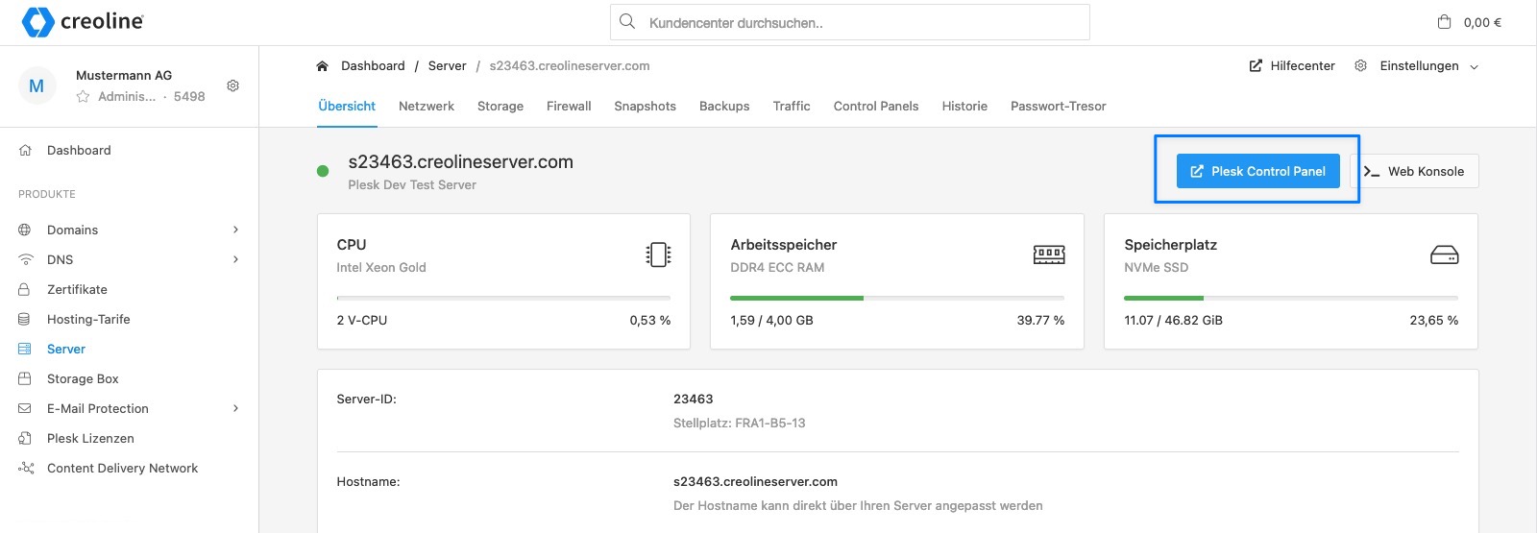Click the Hilfecenter external link icon
The image size is (1537, 533).
[1256, 65]
